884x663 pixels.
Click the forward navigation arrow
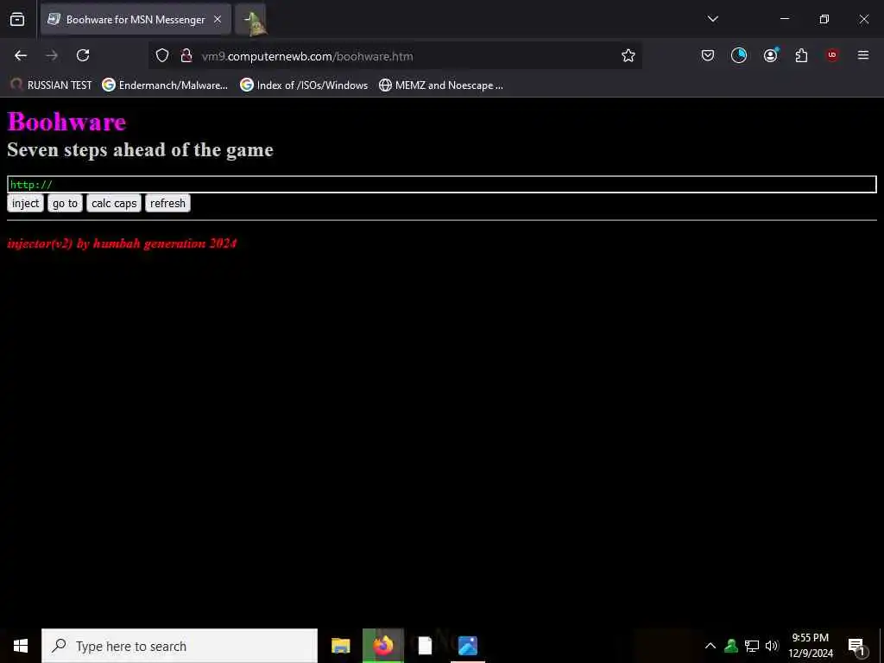click(52, 55)
